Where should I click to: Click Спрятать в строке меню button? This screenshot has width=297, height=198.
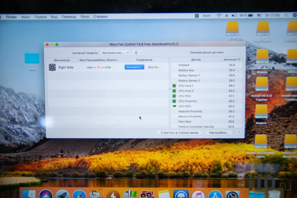[x=179, y=133]
